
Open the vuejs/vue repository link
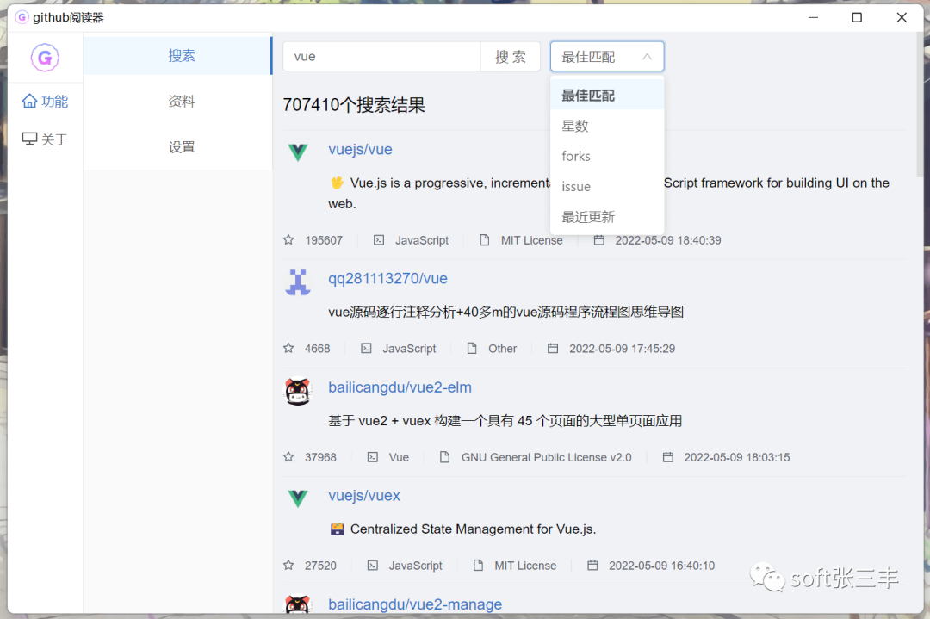click(x=360, y=150)
